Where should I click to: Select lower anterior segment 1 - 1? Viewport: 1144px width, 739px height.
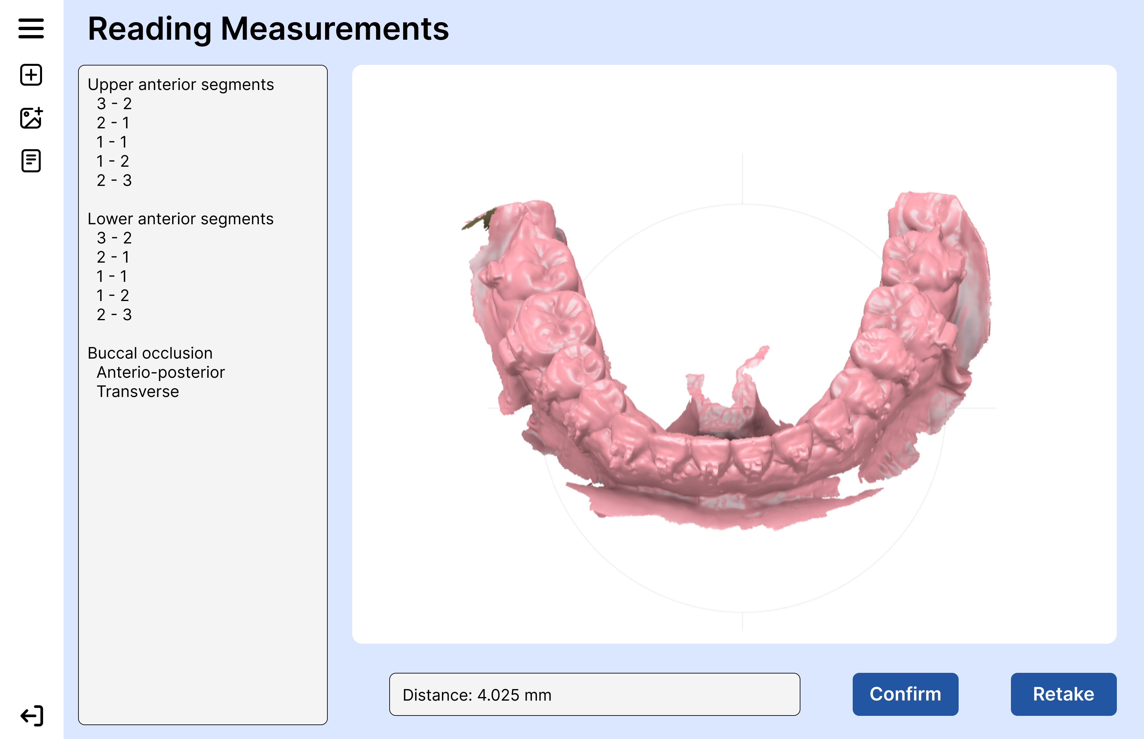112,277
